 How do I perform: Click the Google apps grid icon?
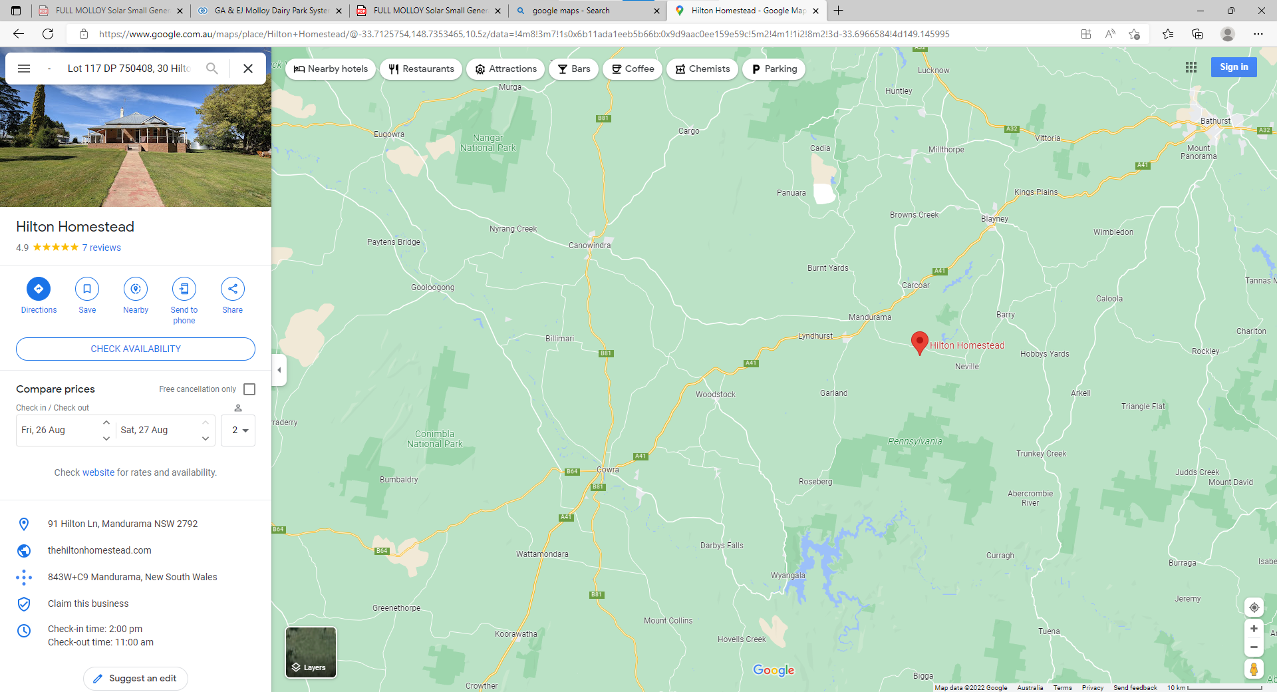coord(1191,67)
